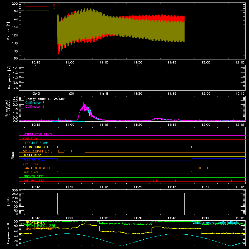Click the PARTICLE_FLAG label
249x249 pixels.
point(35,168)
